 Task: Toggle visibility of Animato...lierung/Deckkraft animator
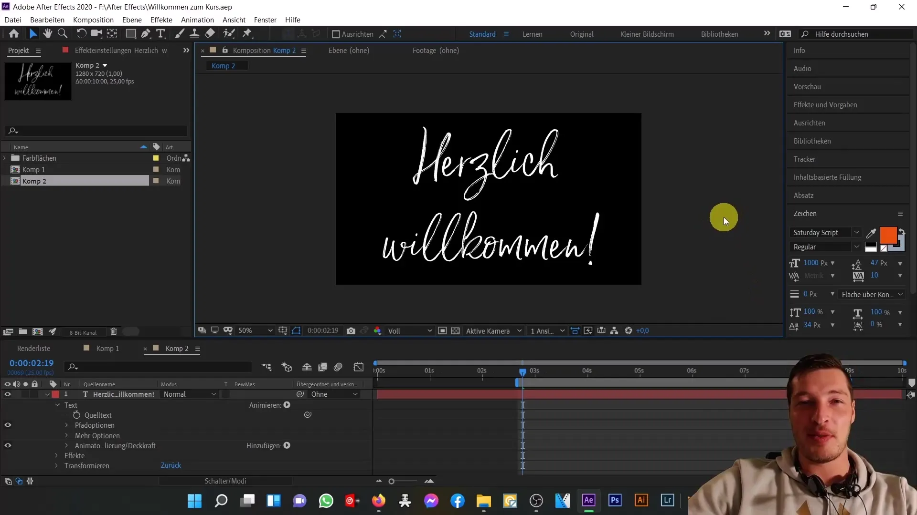coord(8,445)
